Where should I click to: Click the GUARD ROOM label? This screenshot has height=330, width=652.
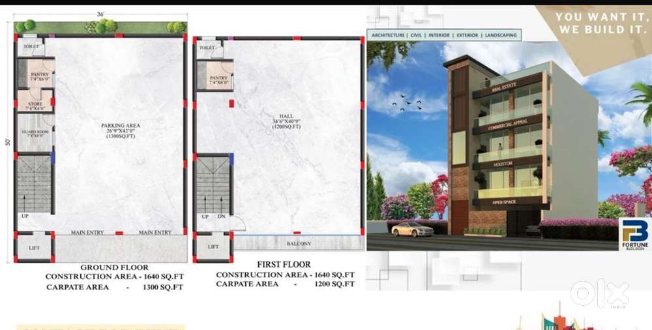click(x=35, y=134)
